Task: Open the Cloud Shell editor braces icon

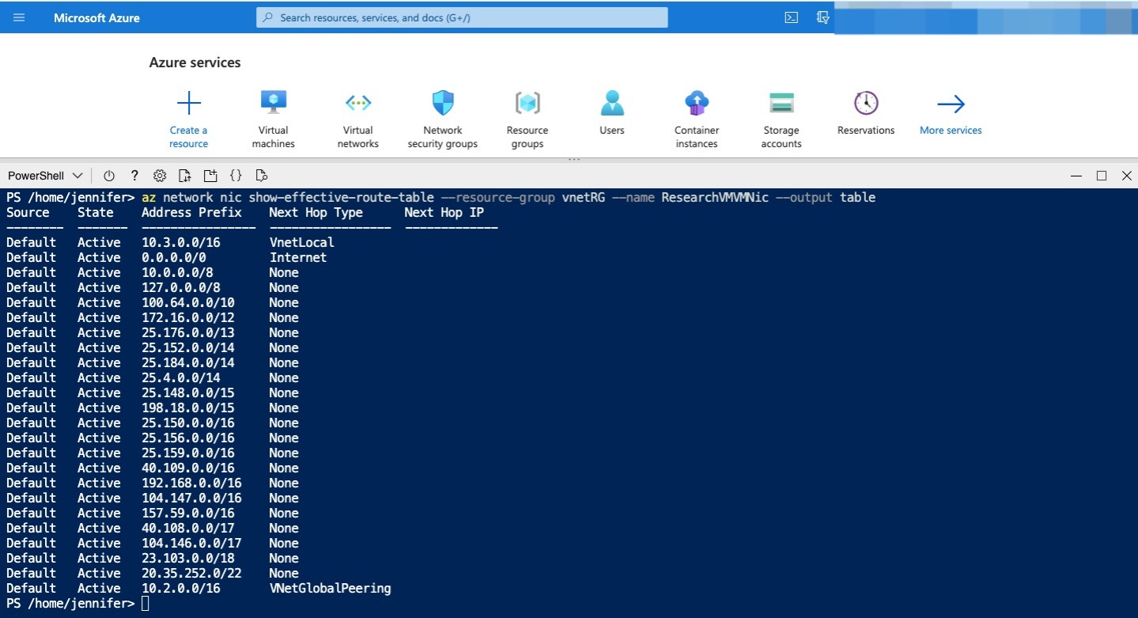Action: click(236, 176)
